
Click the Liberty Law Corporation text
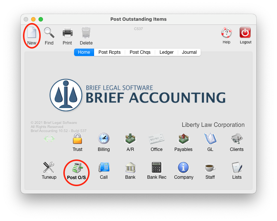(213, 125)
